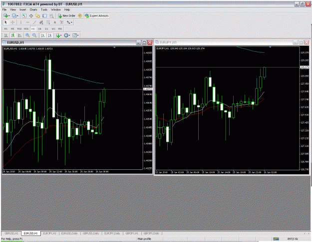Maximize the EURUSD,H1 chart window
The image size is (312, 242).
click(144, 42)
